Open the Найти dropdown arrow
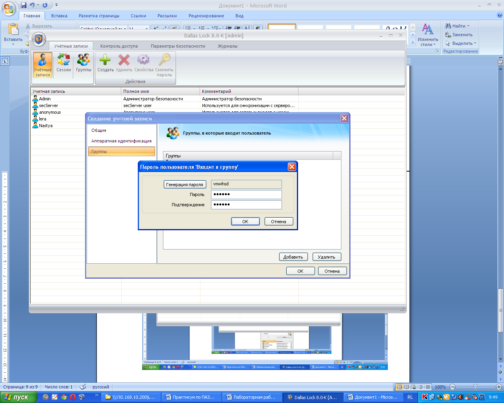This screenshot has width=504, height=403. (468, 26)
